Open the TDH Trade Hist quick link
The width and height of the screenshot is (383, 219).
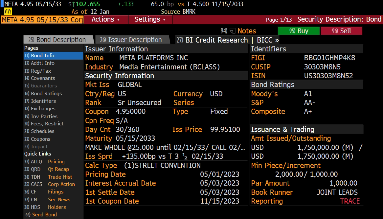(48, 177)
